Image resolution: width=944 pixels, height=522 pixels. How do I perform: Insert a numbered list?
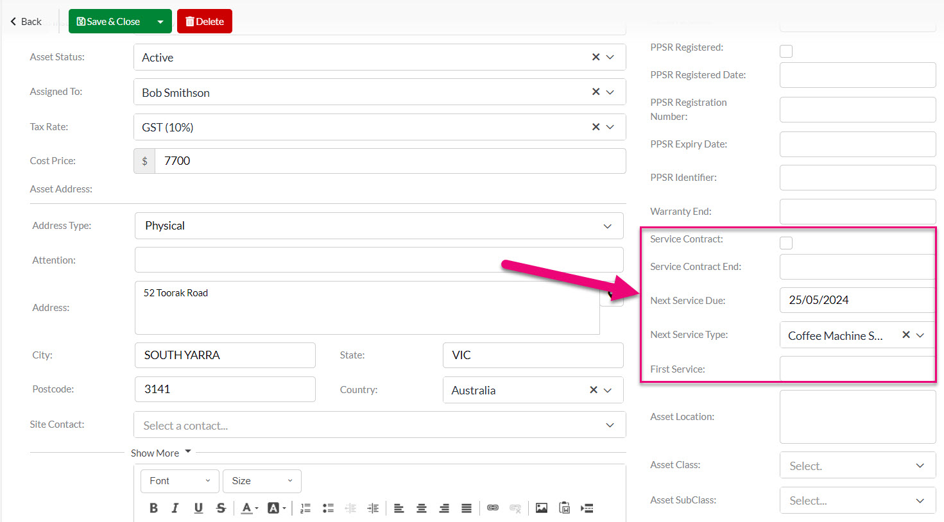[305, 508]
